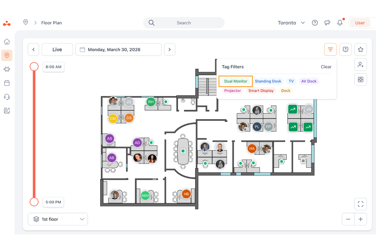Toggle the Dual Monitor tag filter
Image resolution: width=376 pixels, height=251 pixels.
point(236,81)
